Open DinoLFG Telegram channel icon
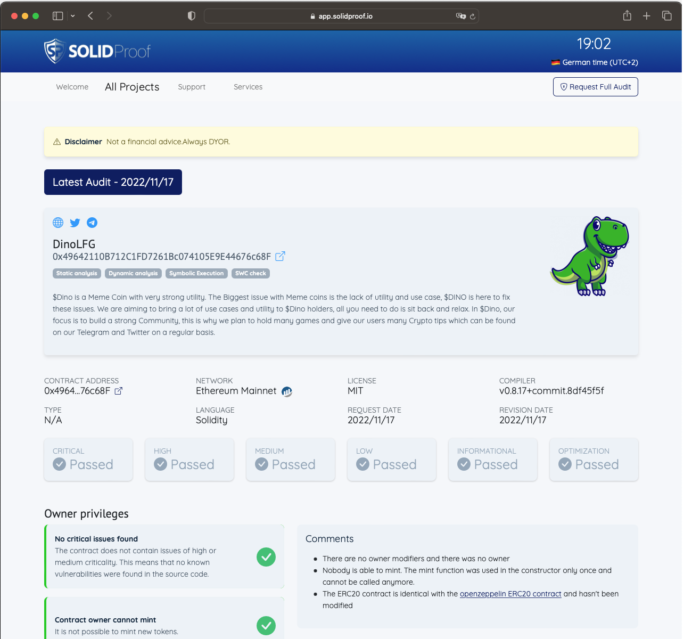The image size is (684, 639). point(92,223)
